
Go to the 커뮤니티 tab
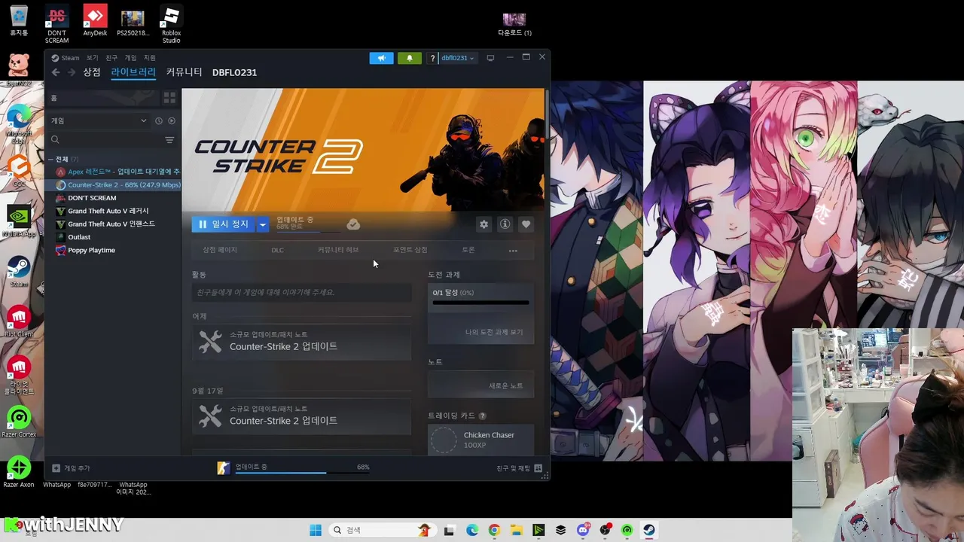pyautogui.click(x=184, y=72)
